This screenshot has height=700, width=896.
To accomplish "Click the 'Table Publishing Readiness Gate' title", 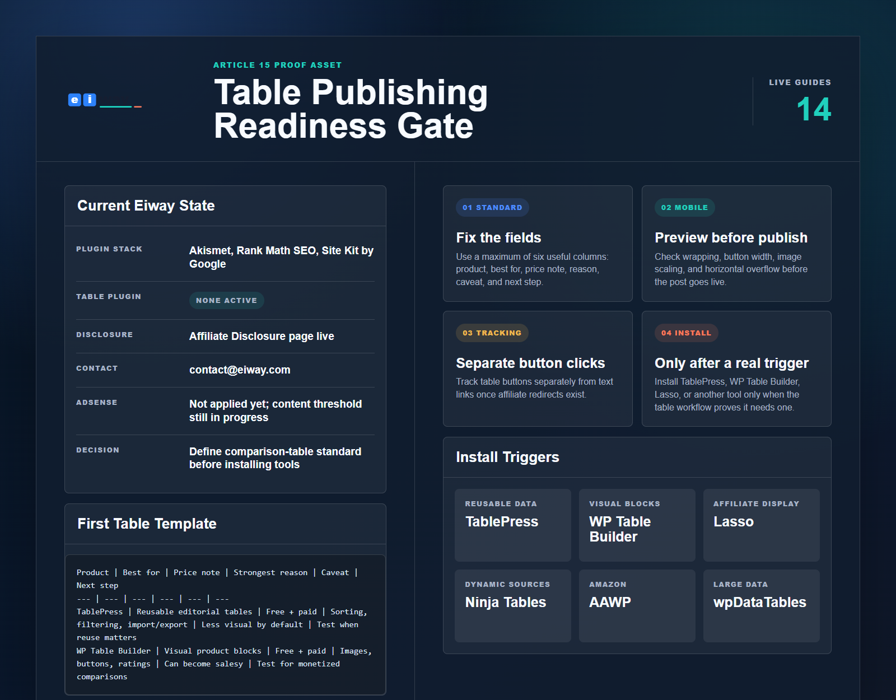I will tap(351, 109).
